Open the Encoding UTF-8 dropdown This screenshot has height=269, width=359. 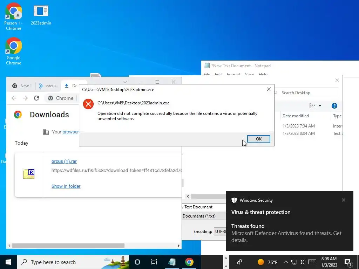tap(220, 232)
